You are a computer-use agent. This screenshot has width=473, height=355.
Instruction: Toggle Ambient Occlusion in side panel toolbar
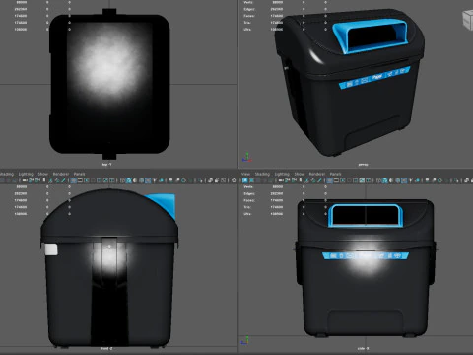(427, 180)
